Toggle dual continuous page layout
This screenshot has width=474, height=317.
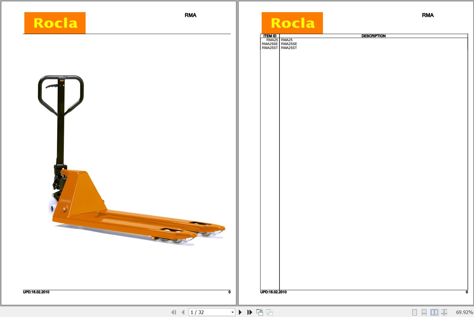point(444,312)
